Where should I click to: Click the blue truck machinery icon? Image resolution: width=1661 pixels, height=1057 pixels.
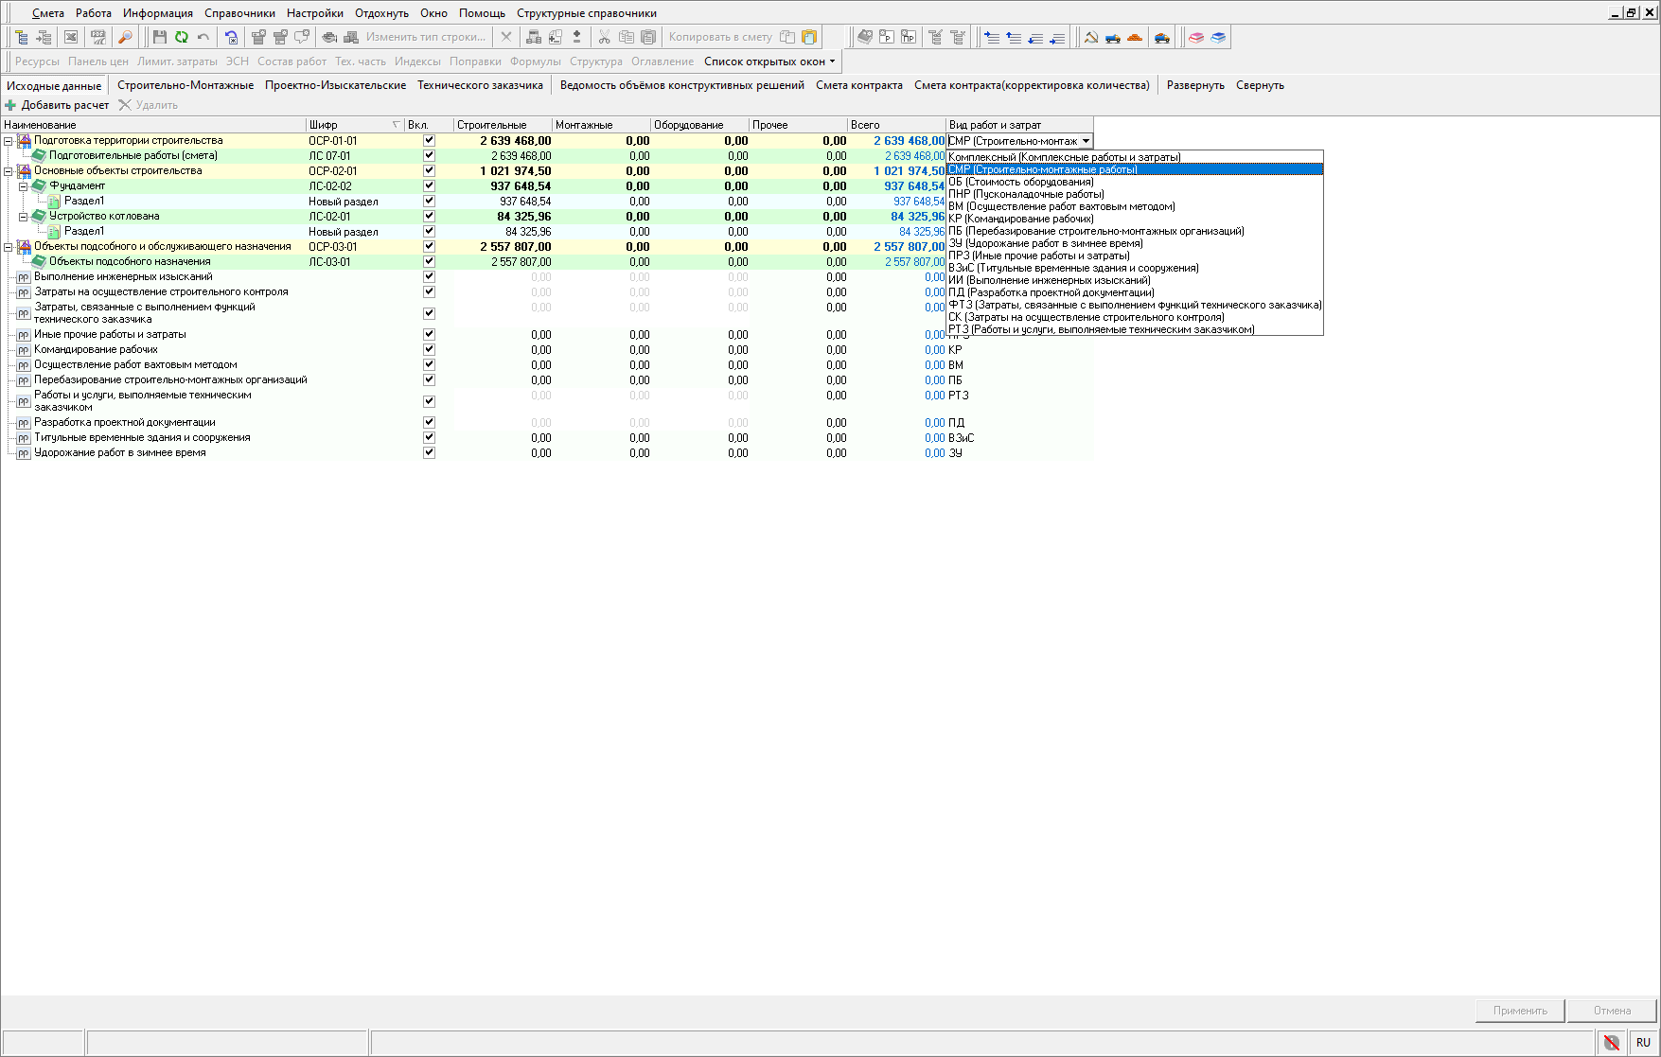1113,37
